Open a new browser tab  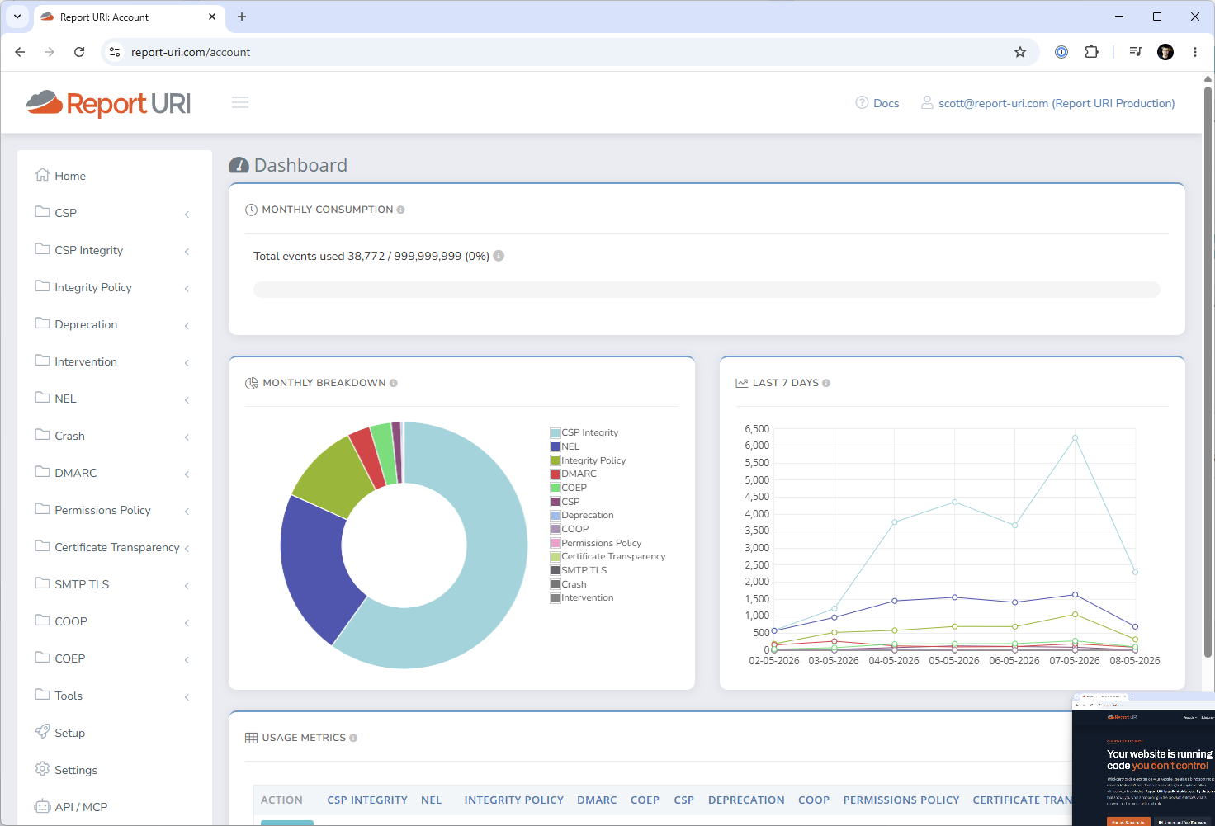[x=242, y=17]
